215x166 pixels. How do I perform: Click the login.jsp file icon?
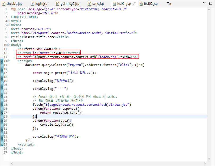[x=32, y=4]
